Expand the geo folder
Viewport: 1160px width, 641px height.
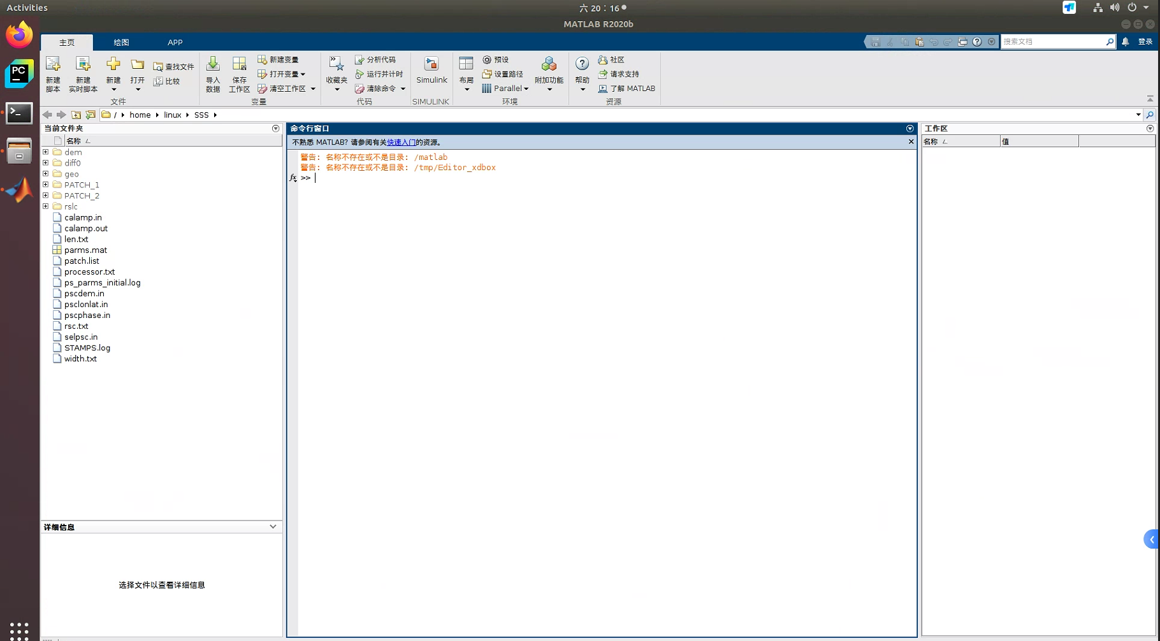pyautogui.click(x=46, y=174)
